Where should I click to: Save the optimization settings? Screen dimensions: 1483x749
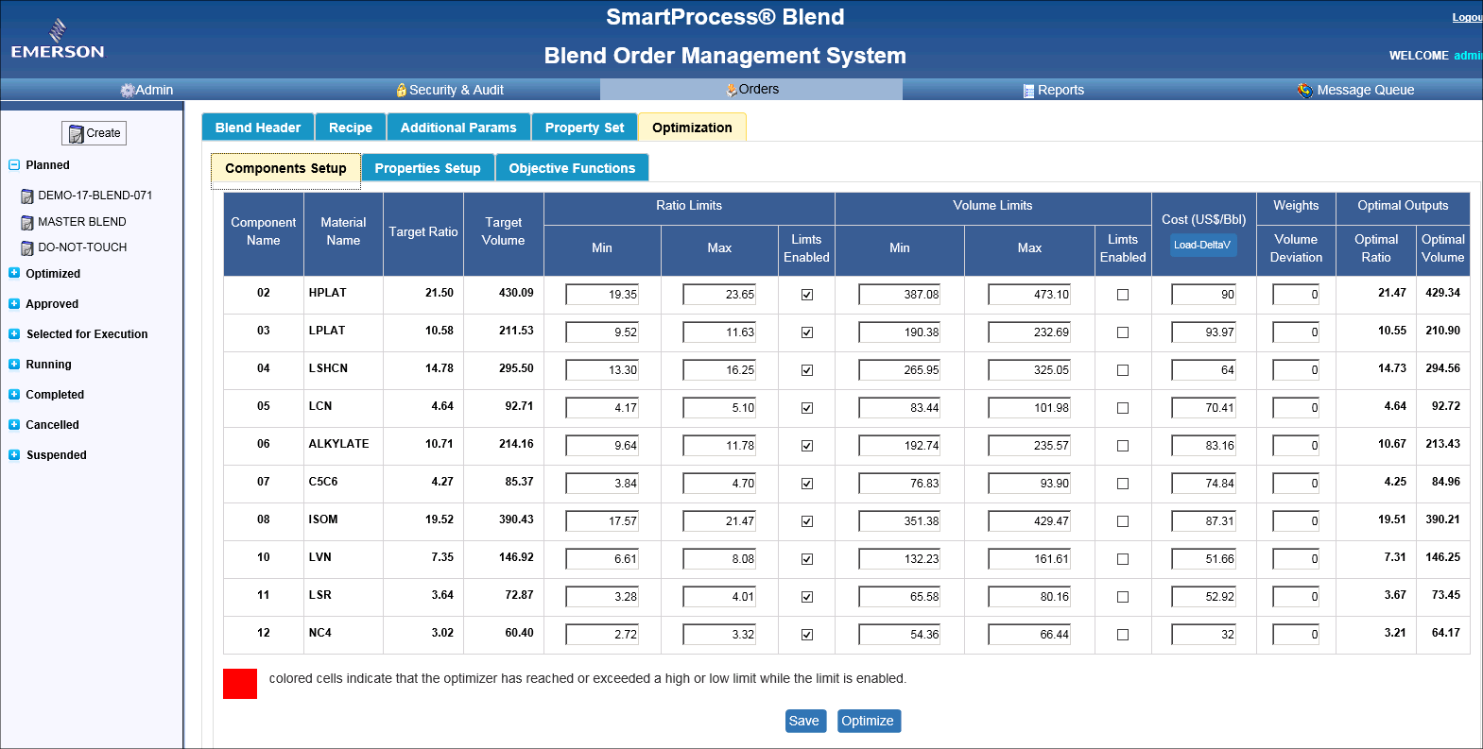806,721
